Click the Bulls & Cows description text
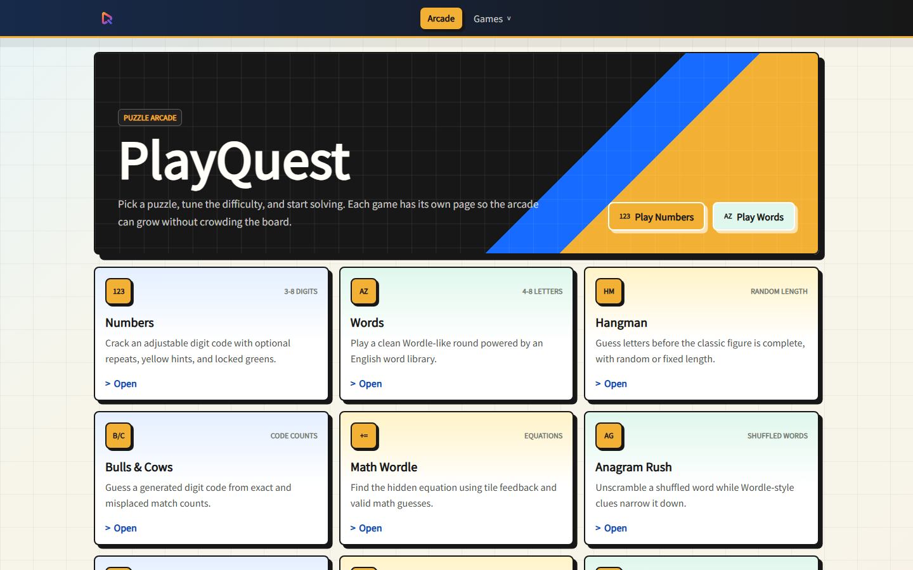Image resolution: width=913 pixels, height=570 pixels. [x=198, y=495]
